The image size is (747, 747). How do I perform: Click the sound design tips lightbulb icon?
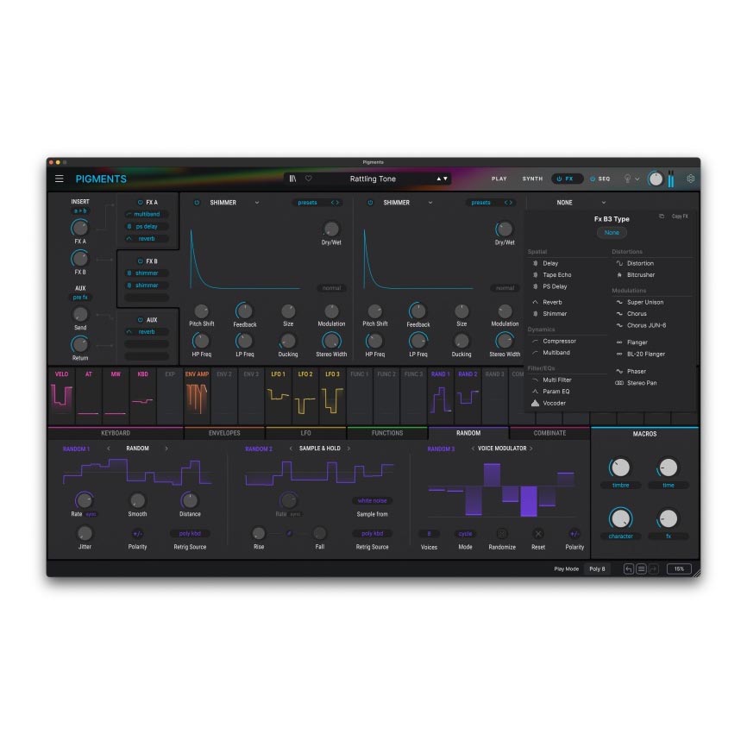coord(627,179)
